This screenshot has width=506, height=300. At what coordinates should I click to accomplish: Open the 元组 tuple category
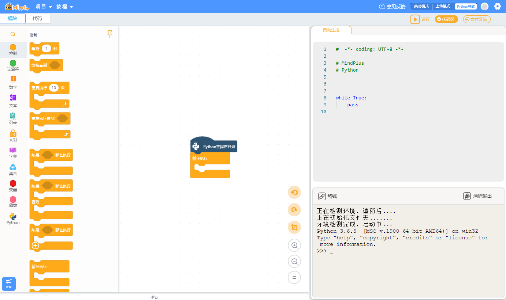pos(13,136)
